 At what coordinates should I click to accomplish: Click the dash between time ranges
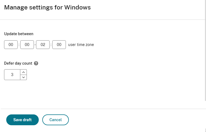(35, 45)
